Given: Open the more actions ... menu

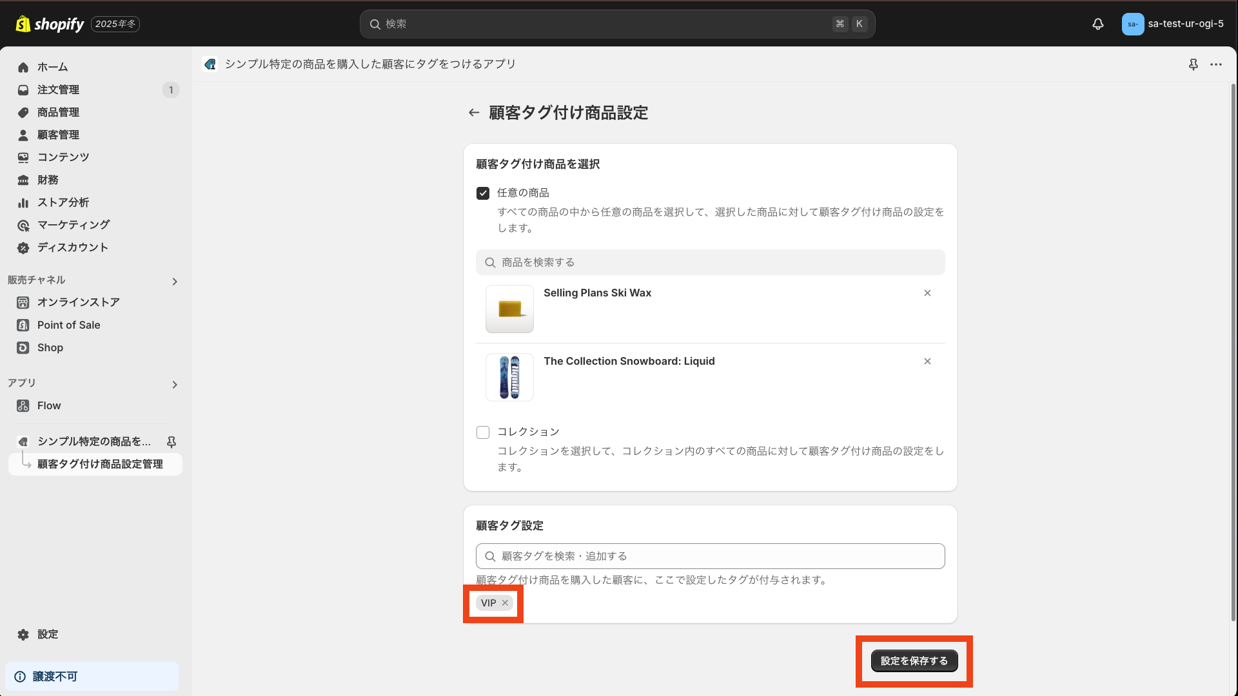Looking at the screenshot, I should pos(1217,64).
